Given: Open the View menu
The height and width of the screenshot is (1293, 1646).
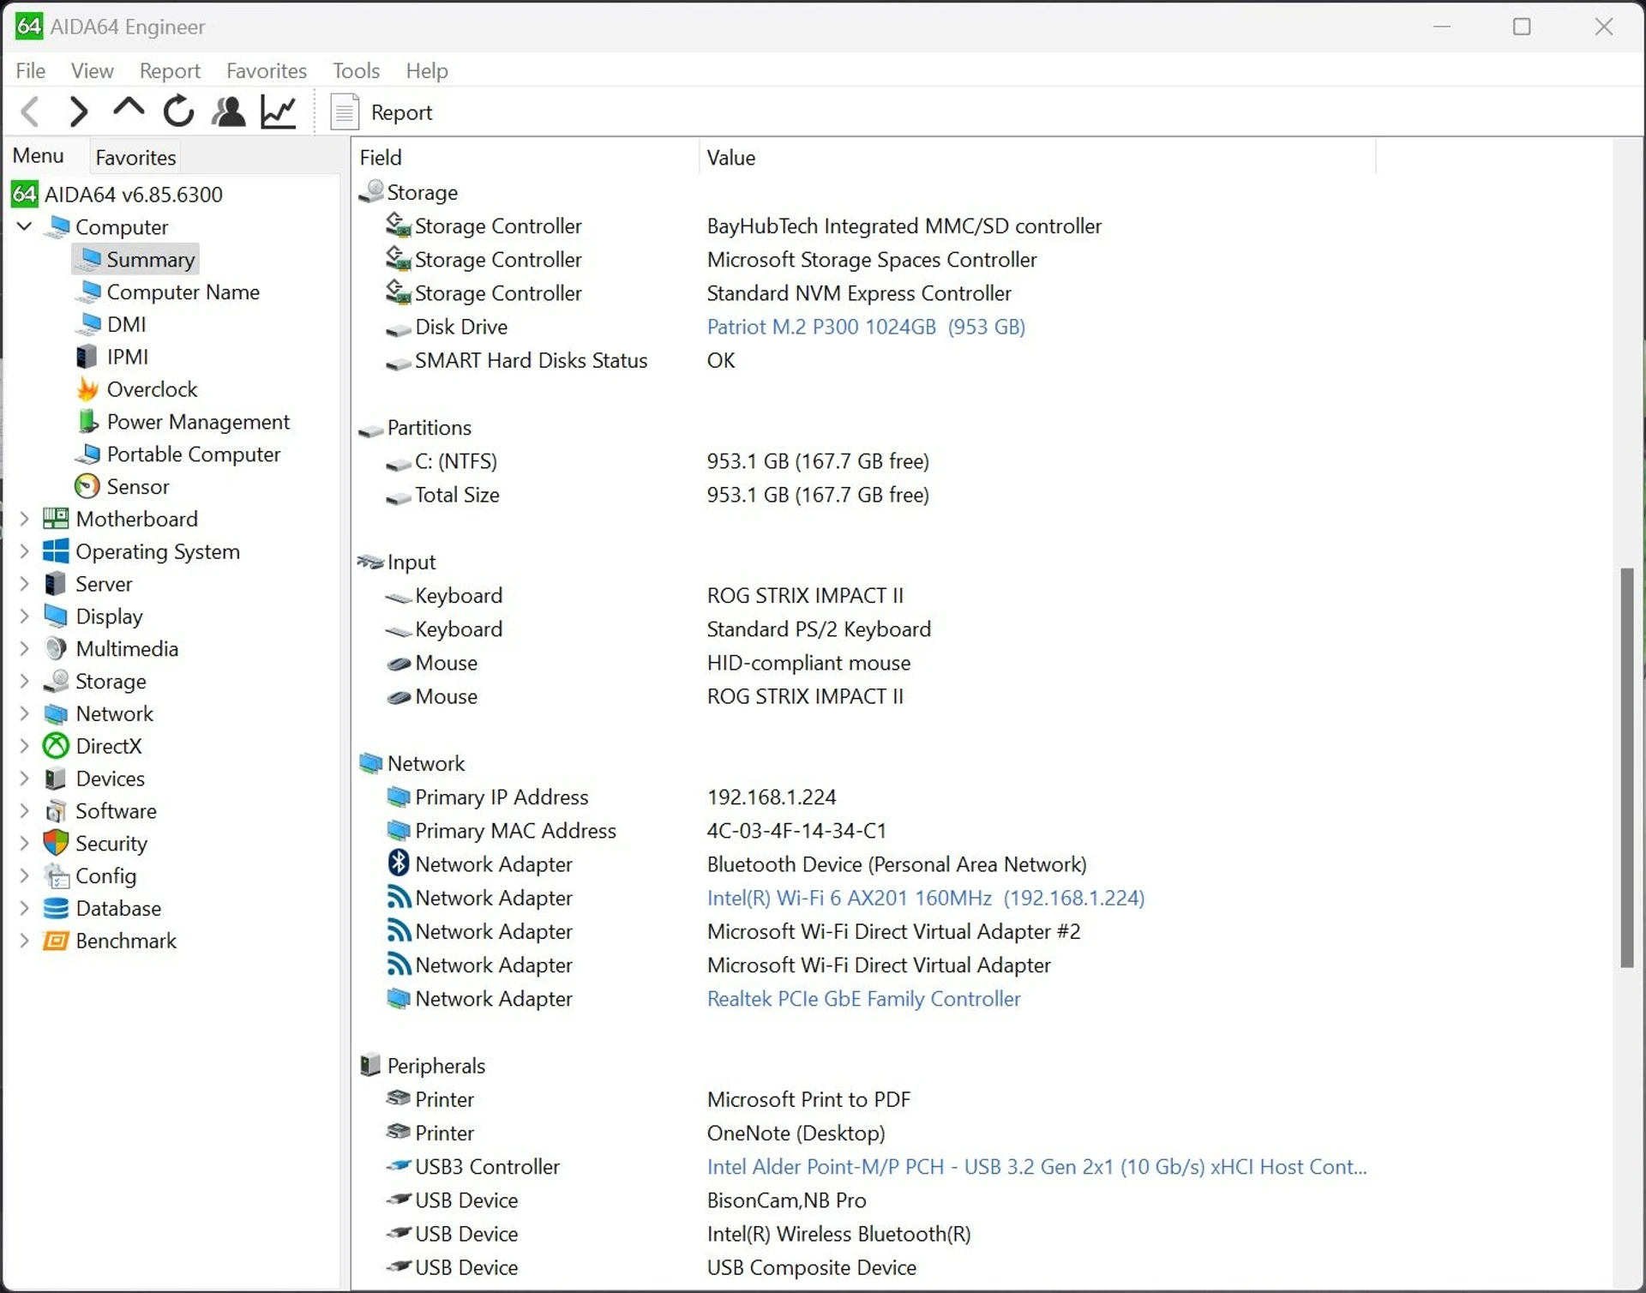Looking at the screenshot, I should pyautogui.click(x=92, y=70).
